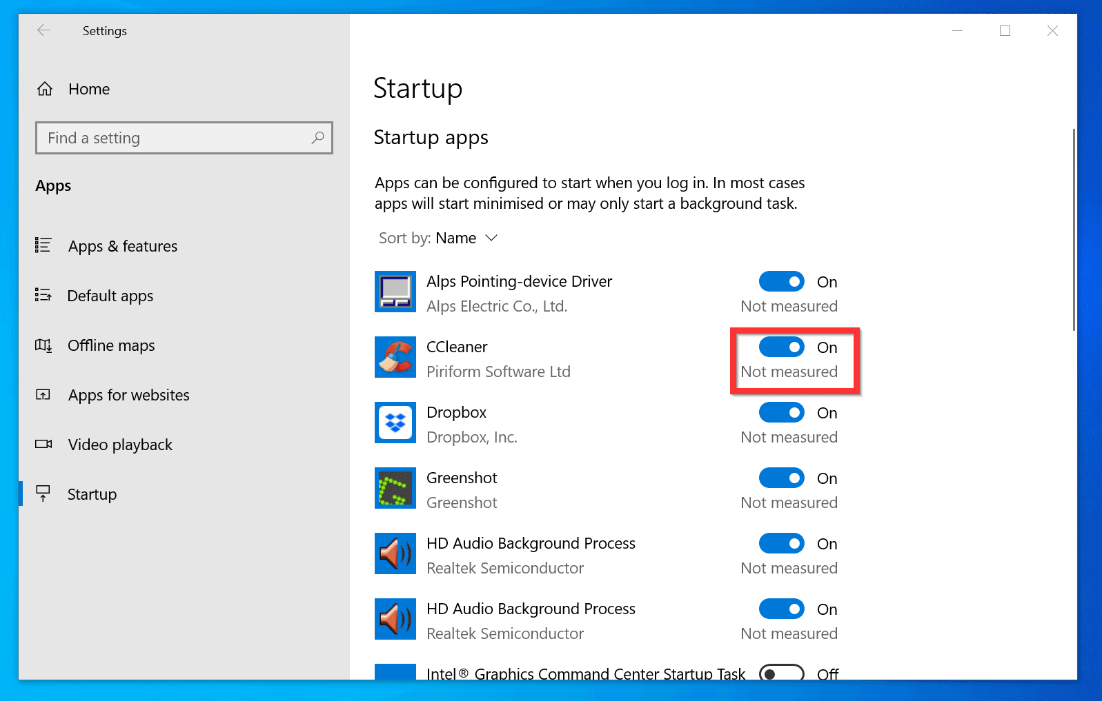Click the Alps Pointing-device Driver icon
The width and height of the screenshot is (1102, 701).
395,292
